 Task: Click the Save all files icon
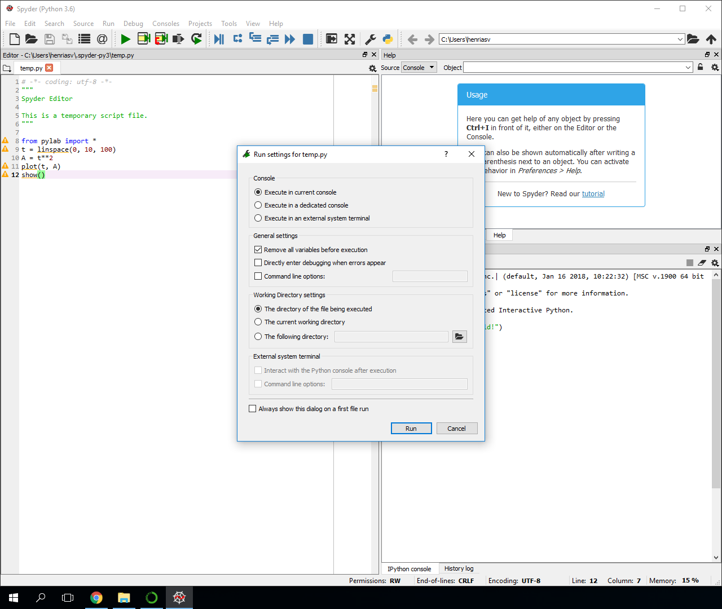(67, 39)
